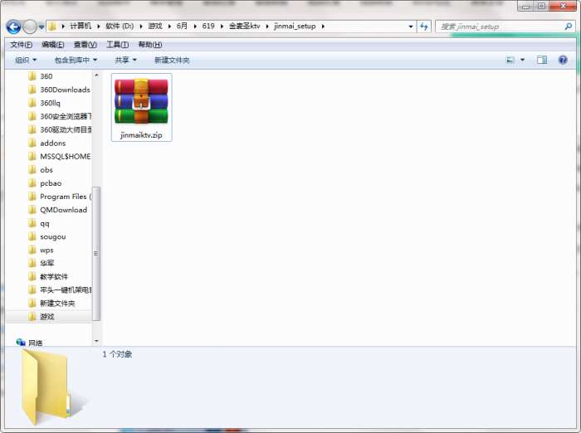Click the folder icon beside addons
The width and height of the screenshot is (581, 433).
pyautogui.click(x=32, y=143)
